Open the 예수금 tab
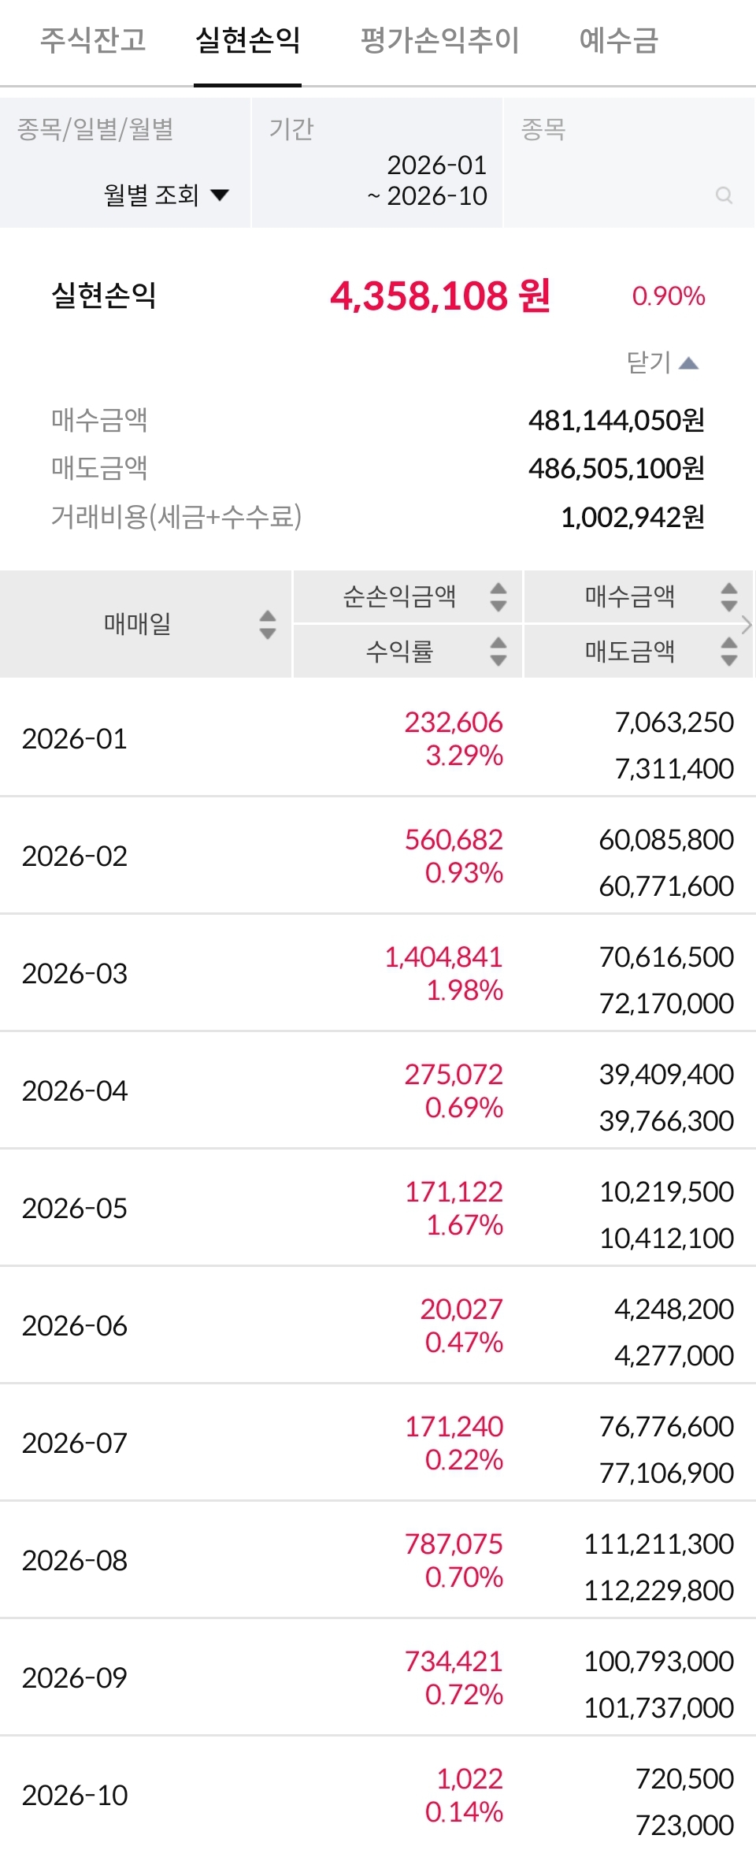This screenshot has height=1850, width=756. tap(619, 40)
